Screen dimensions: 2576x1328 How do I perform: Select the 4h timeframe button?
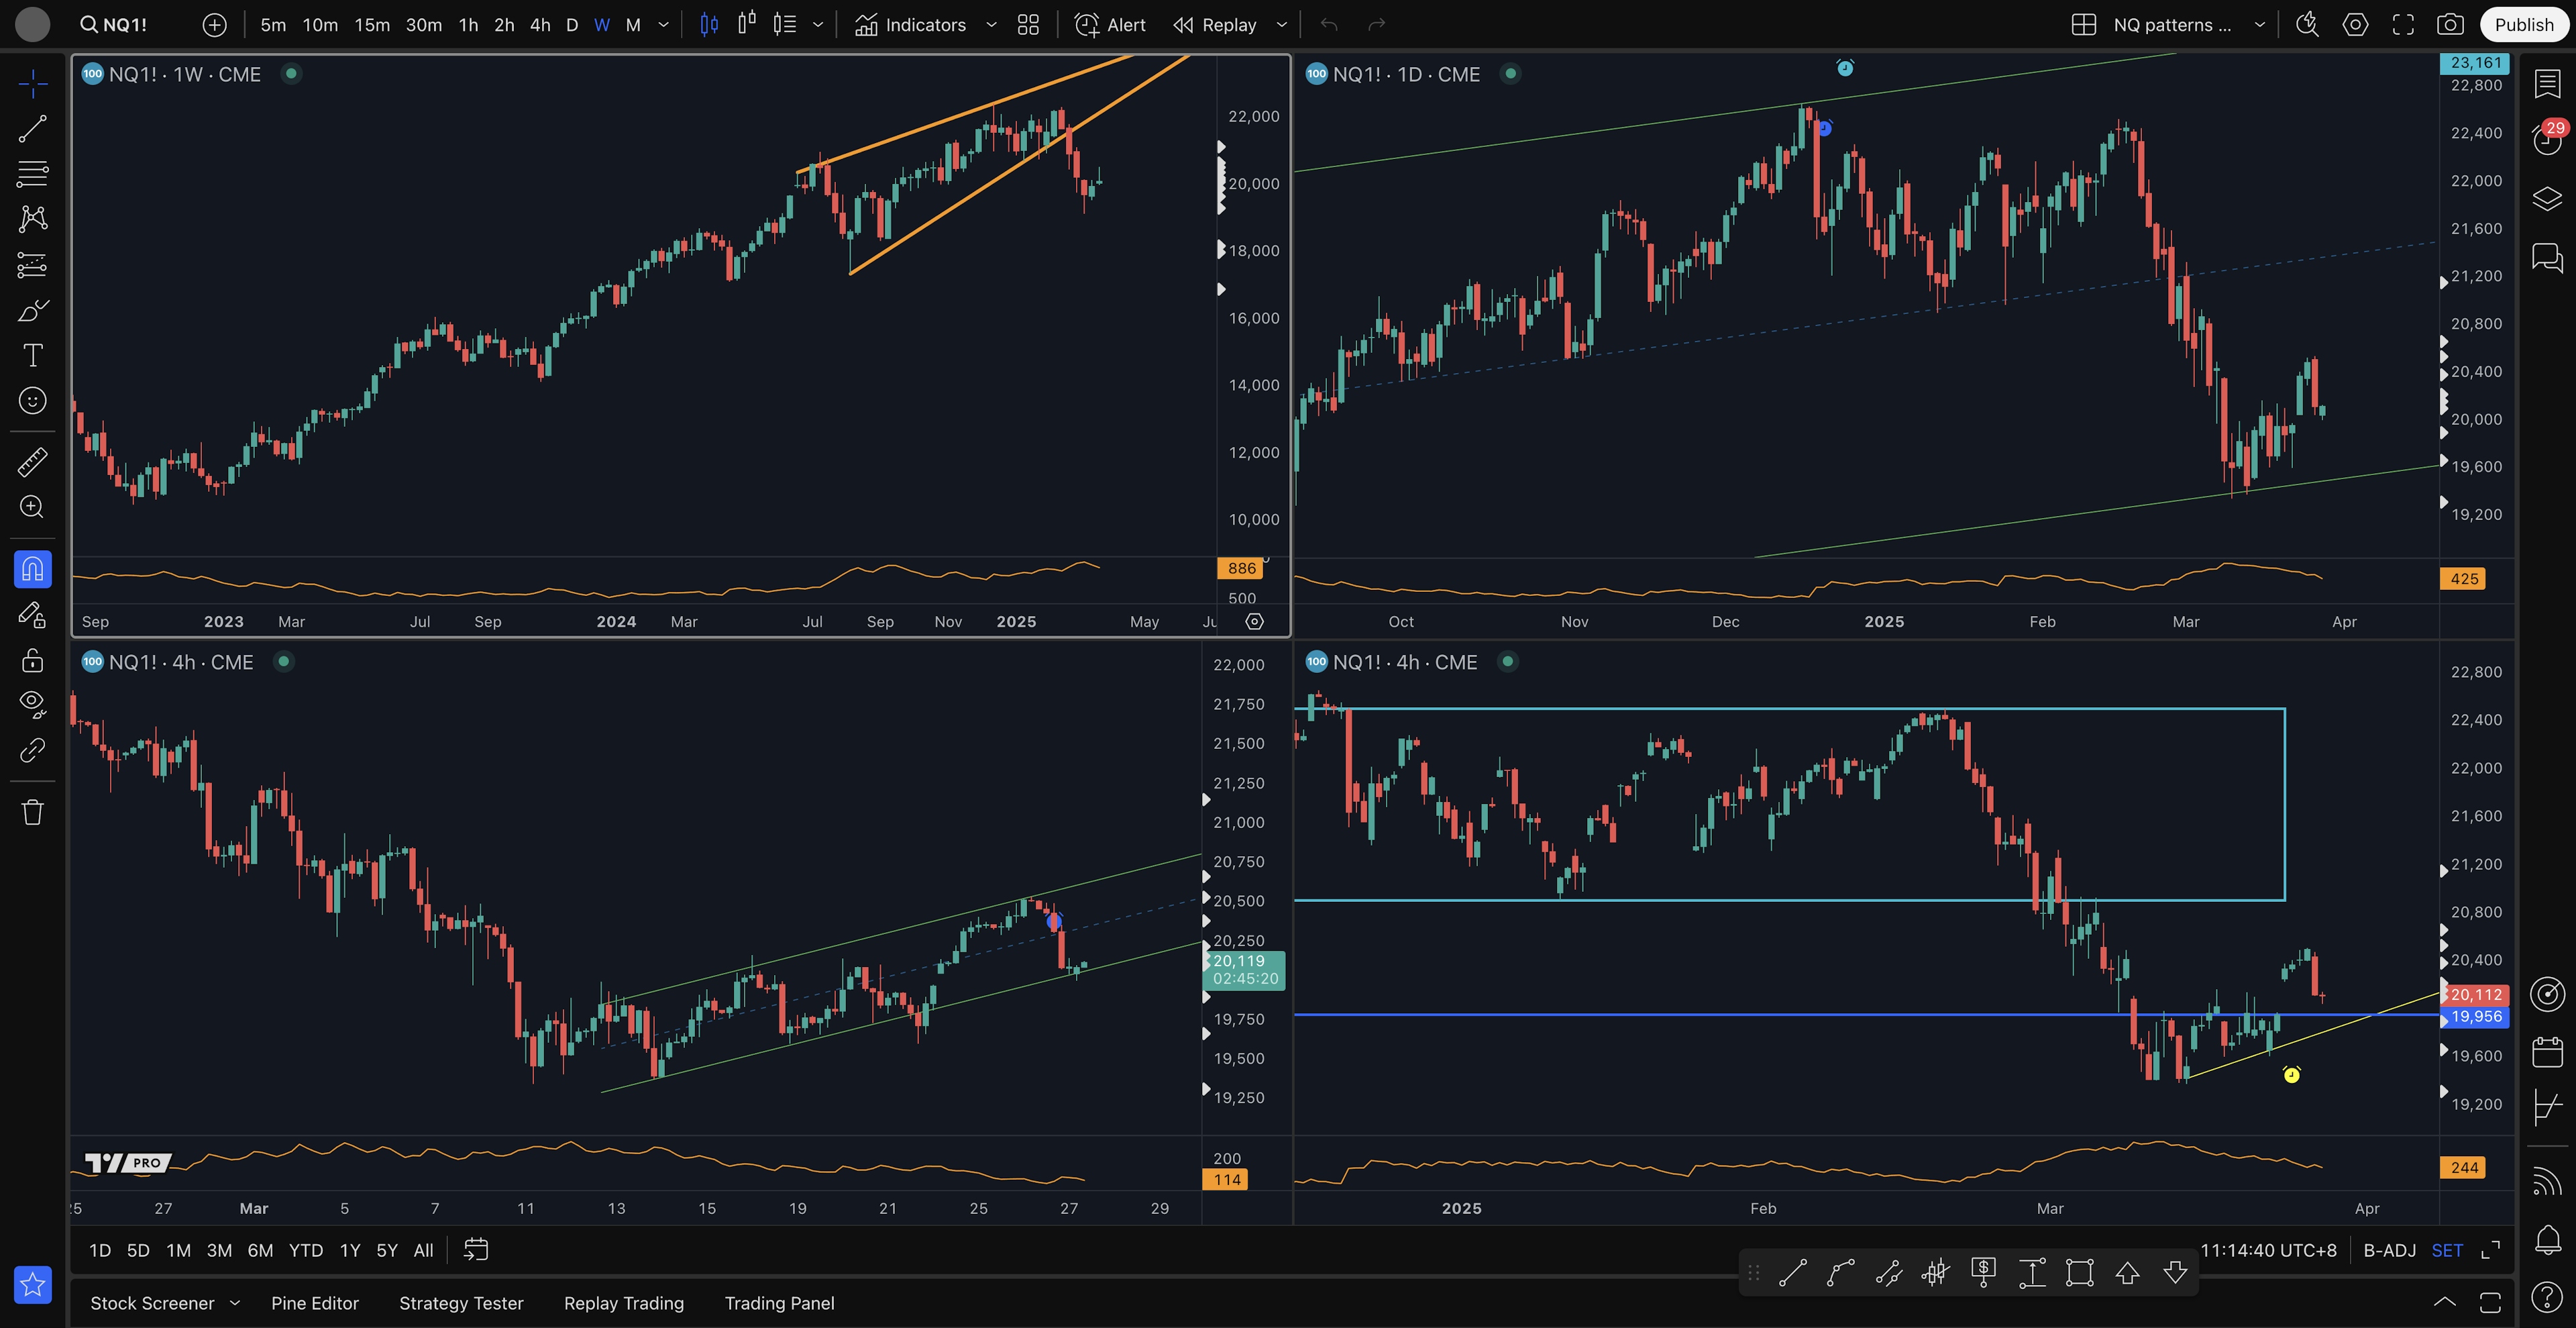pyautogui.click(x=540, y=25)
